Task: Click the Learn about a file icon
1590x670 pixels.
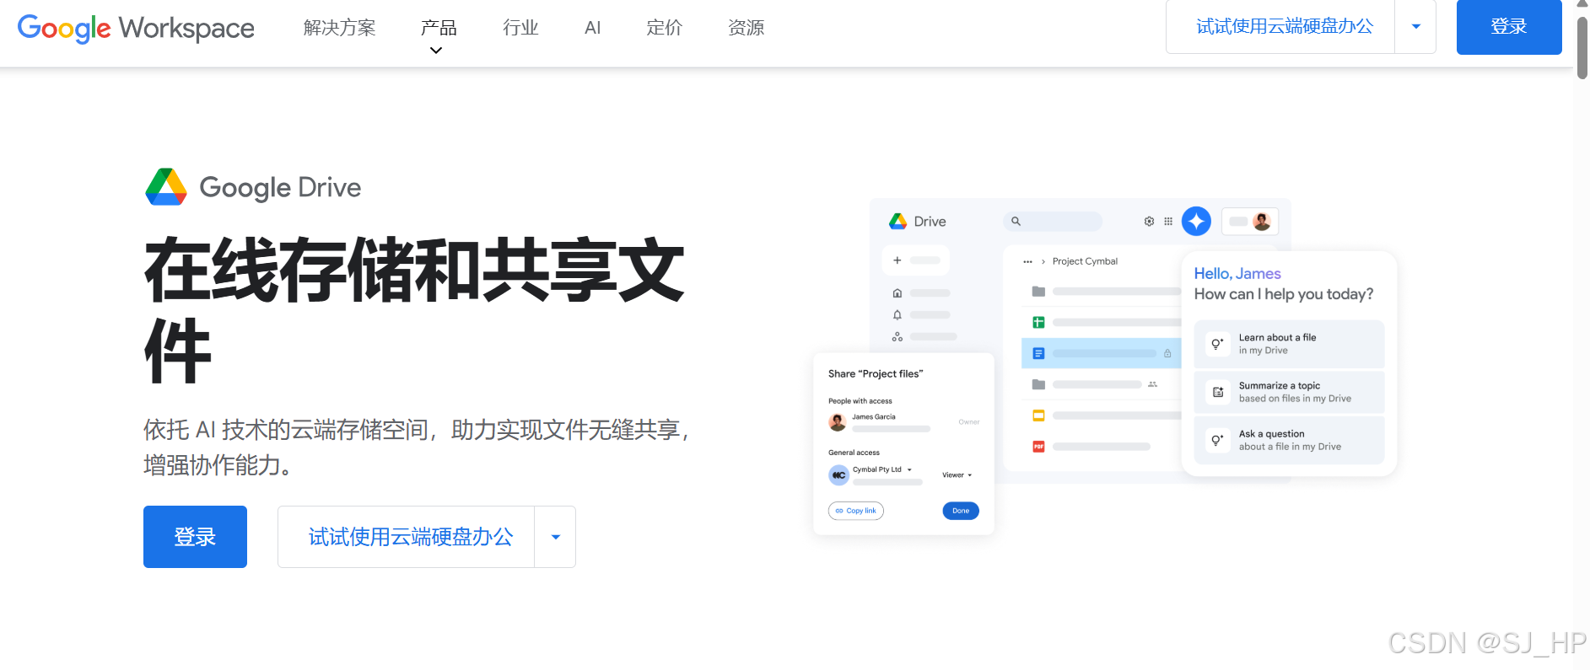Action: click(1217, 344)
